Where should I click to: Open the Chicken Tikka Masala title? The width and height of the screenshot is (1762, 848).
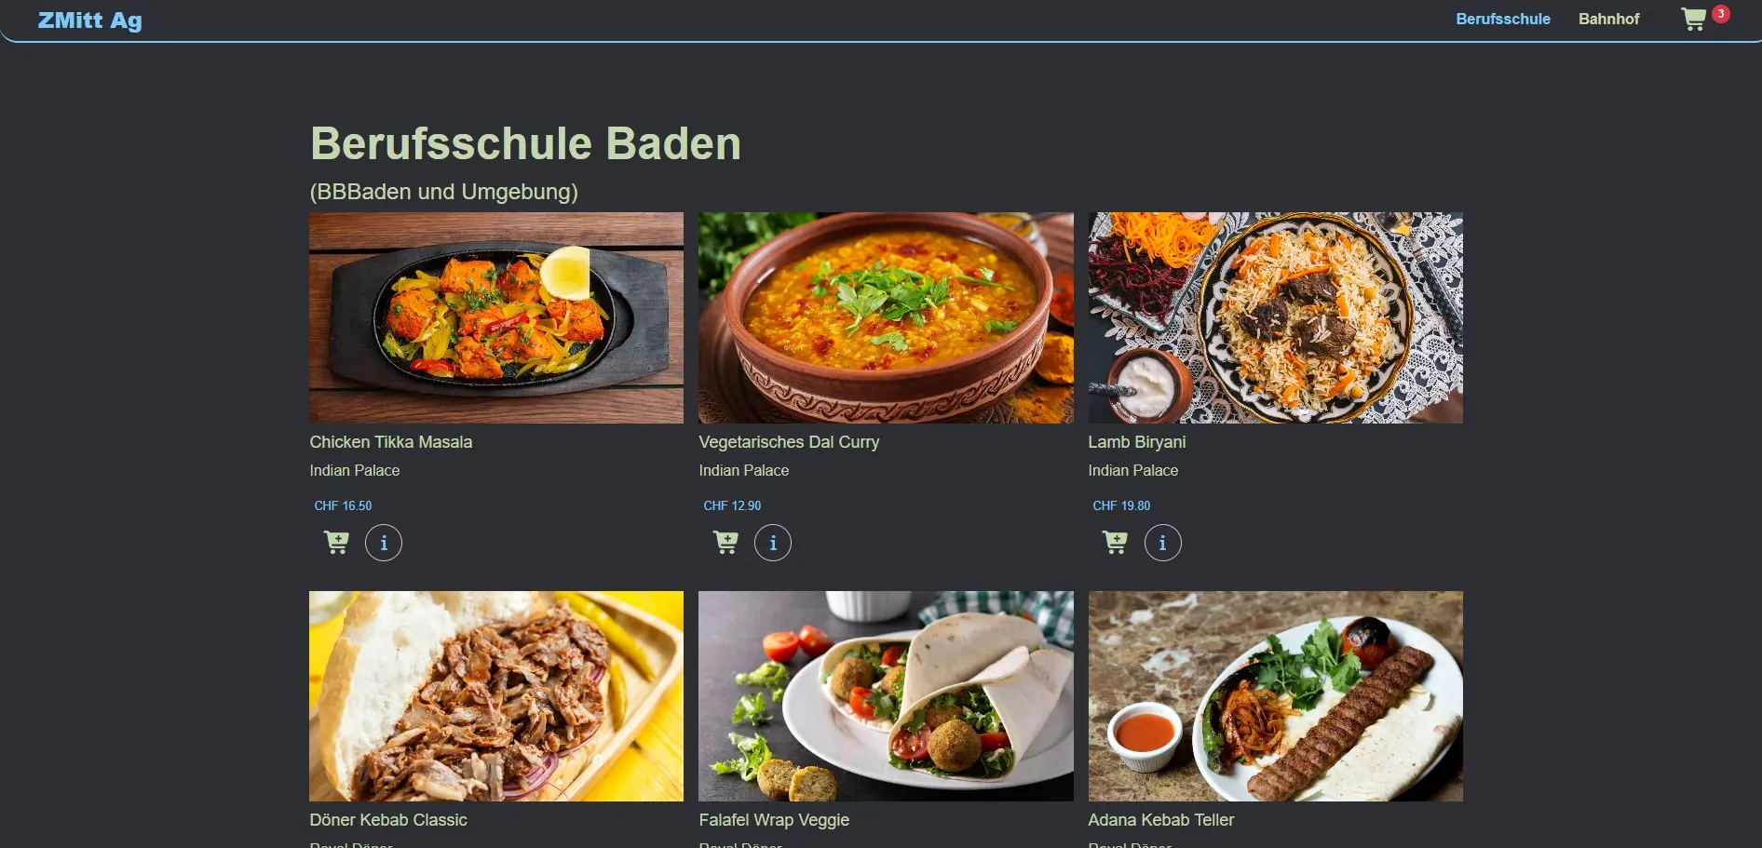pos(391,442)
